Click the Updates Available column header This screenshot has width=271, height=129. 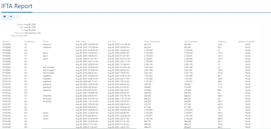coord(246,42)
